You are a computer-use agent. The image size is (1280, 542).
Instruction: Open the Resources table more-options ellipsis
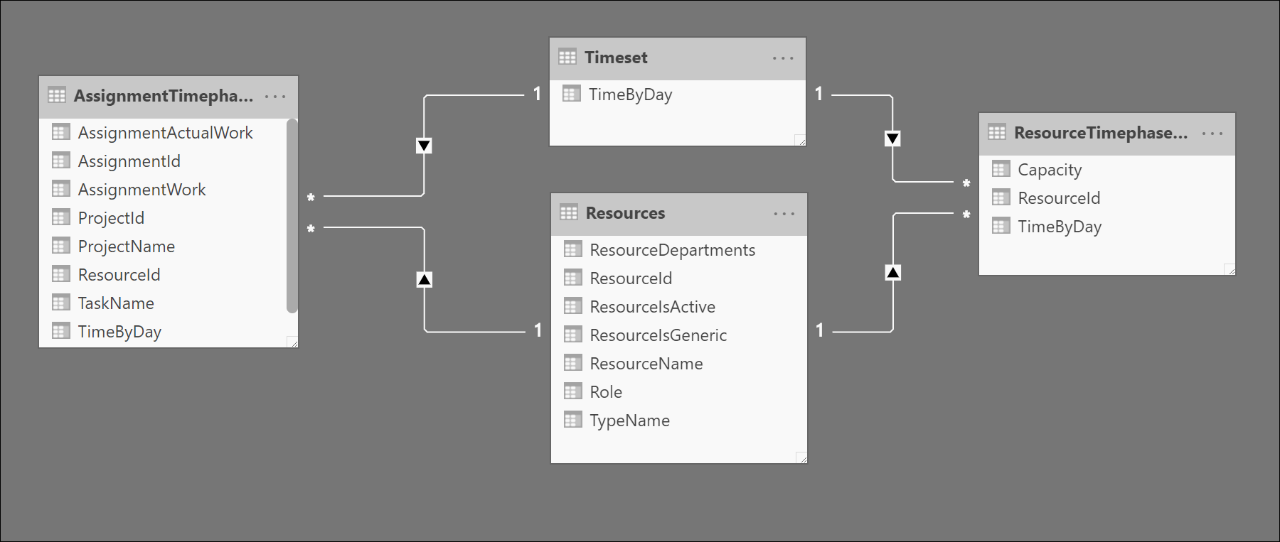pyautogui.click(x=784, y=214)
